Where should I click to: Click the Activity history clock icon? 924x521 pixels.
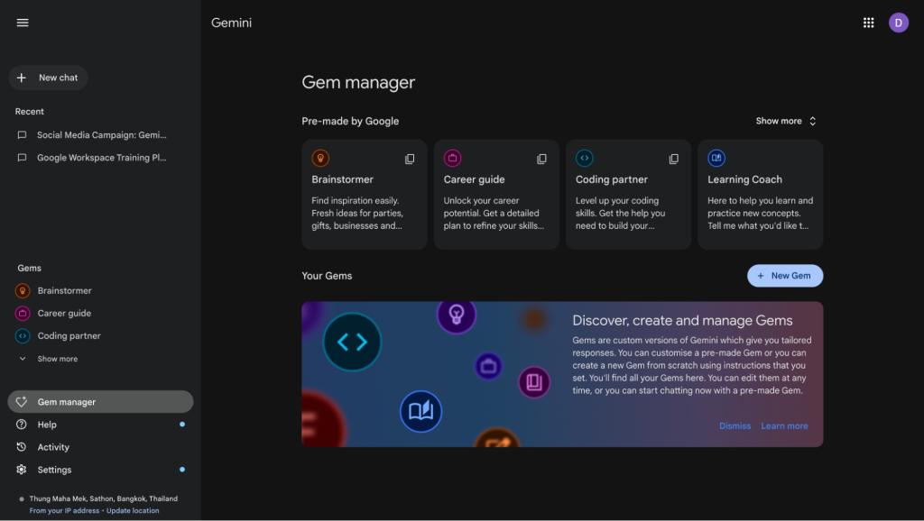[x=22, y=447]
